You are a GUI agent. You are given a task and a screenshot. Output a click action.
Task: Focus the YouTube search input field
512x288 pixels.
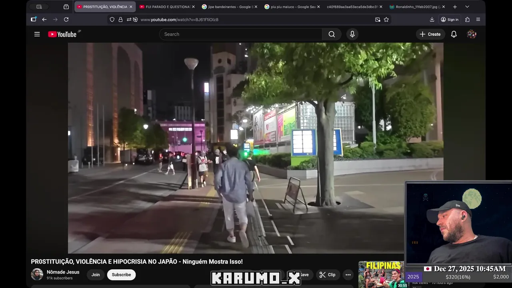tap(240, 34)
